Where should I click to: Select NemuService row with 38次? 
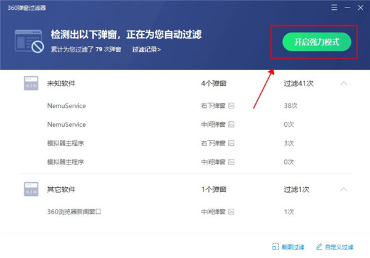(x=185, y=105)
